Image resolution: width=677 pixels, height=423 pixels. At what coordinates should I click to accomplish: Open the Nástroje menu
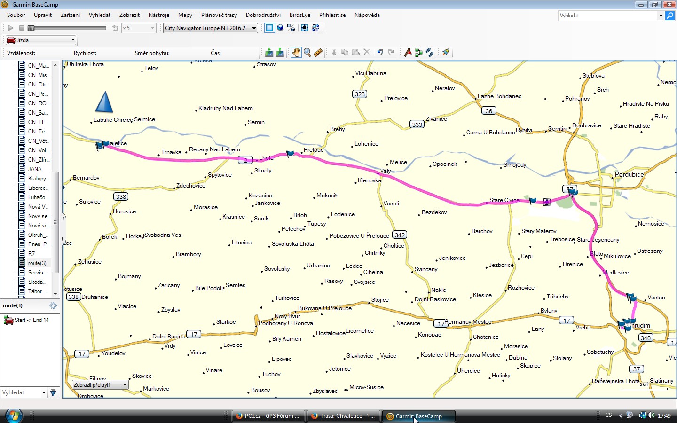tap(158, 15)
